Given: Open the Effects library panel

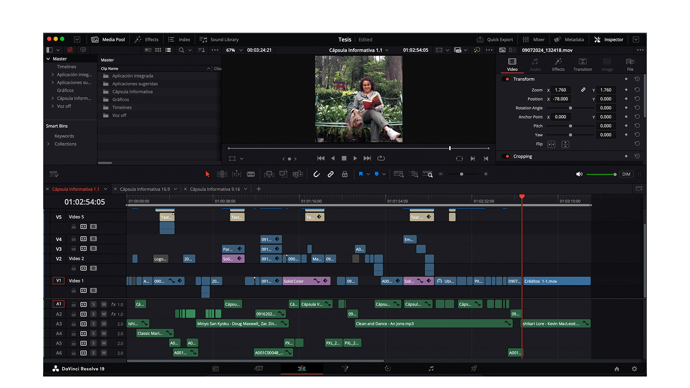Looking at the screenshot, I should click(147, 40).
